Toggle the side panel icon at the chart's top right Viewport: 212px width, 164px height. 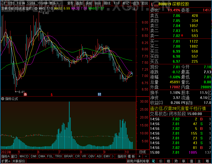pos(134,9)
